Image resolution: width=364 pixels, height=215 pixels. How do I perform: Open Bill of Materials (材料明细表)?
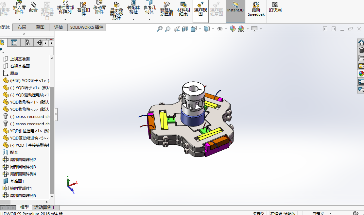pyautogui.click(x=183, y=9)
